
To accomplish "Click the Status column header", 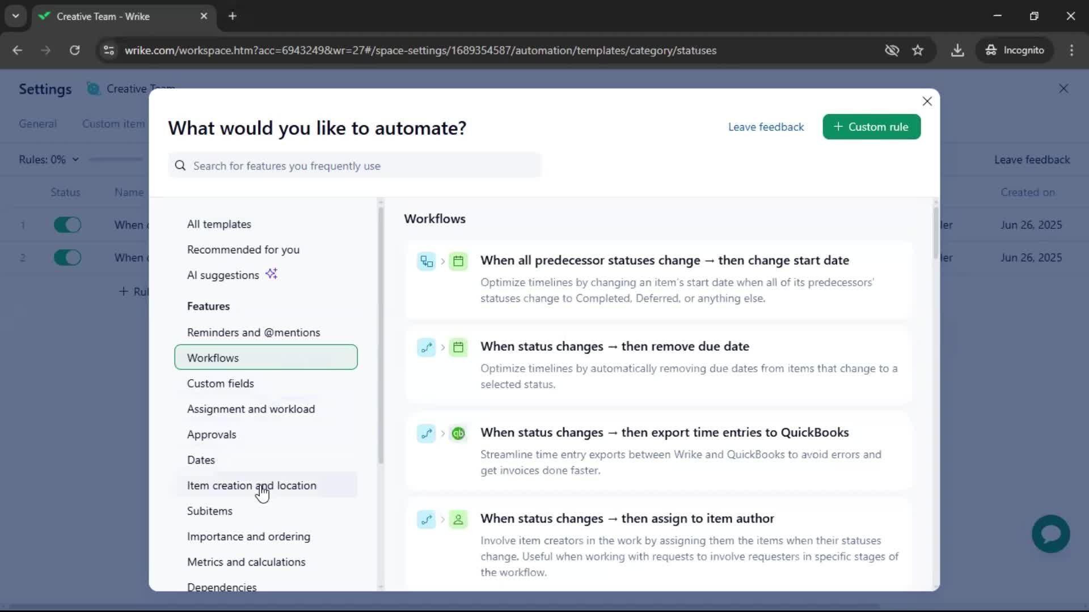I will (65, 192).
